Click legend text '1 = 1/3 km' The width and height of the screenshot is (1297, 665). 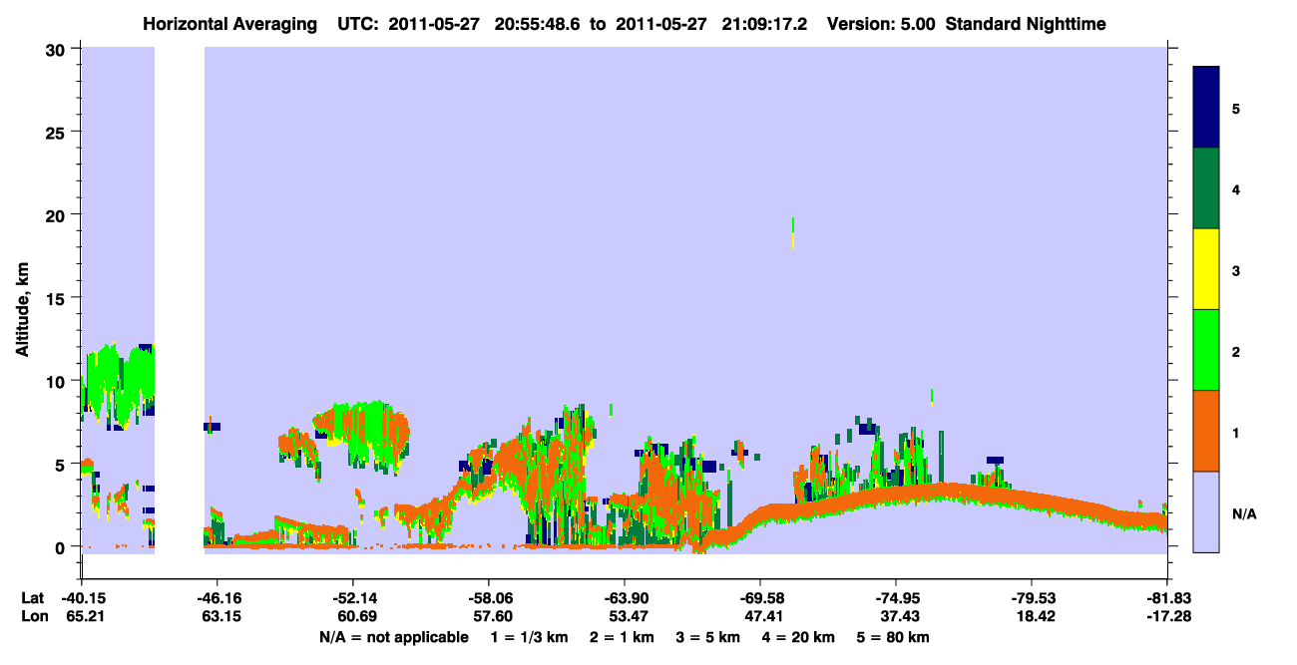[x=530, y=637]
